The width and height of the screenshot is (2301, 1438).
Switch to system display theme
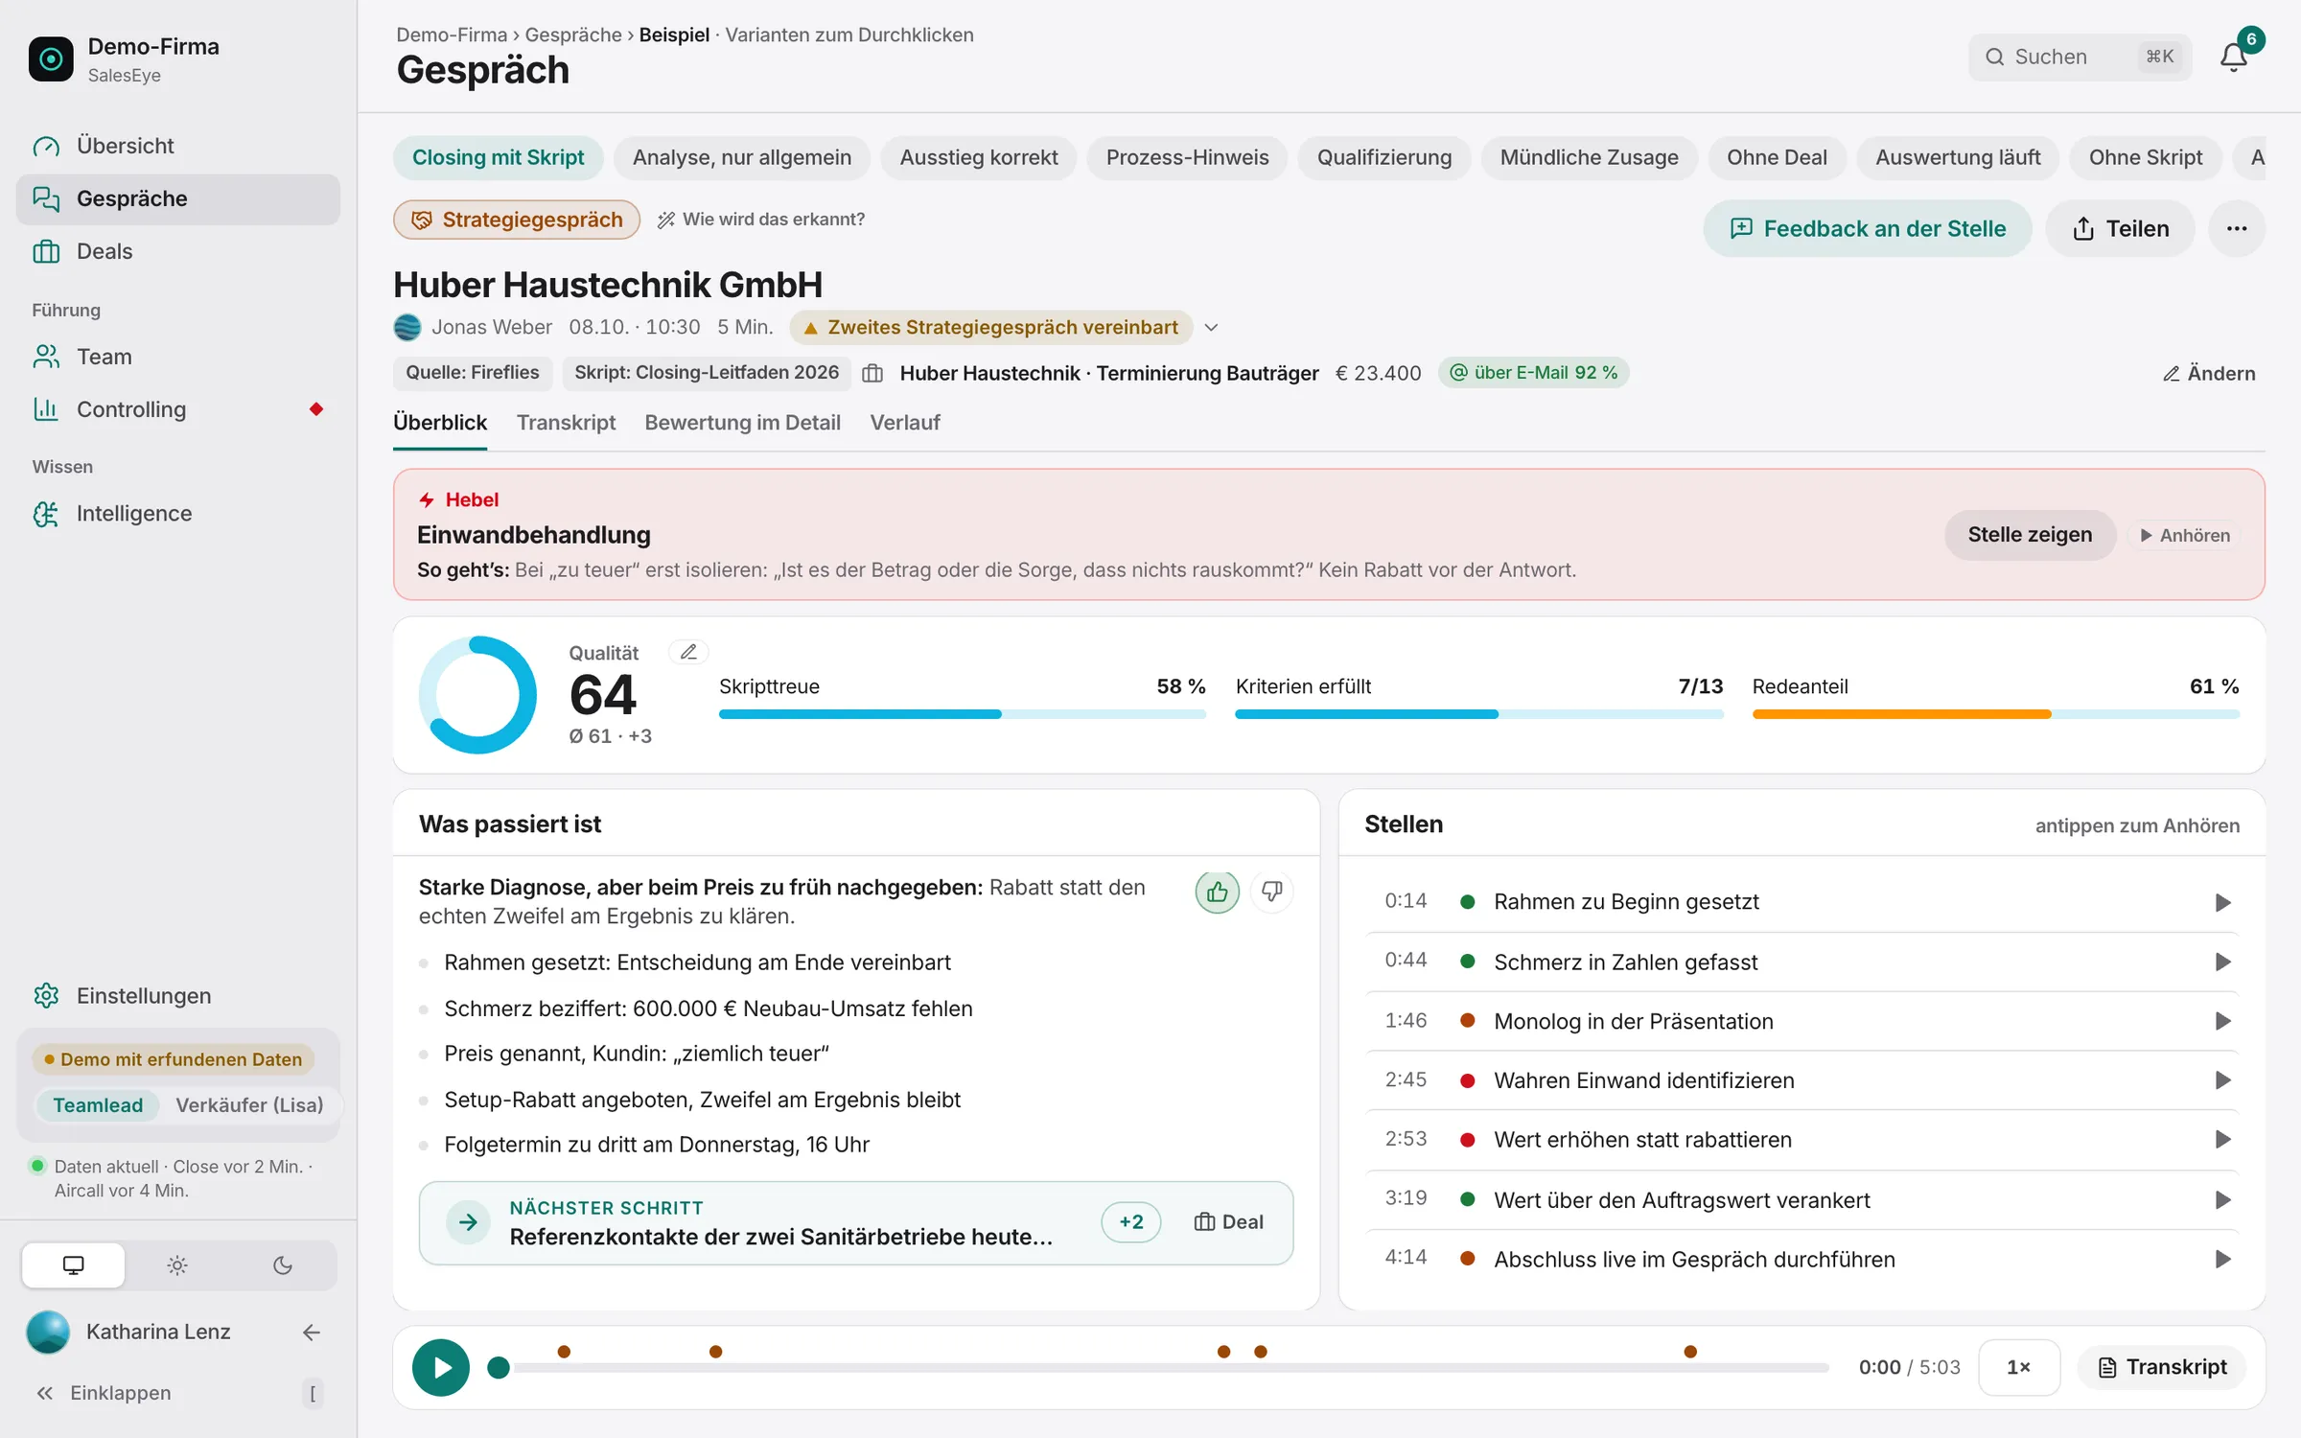pos(73,1264)
